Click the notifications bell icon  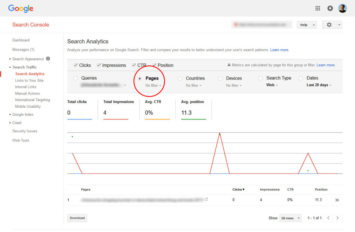(x=330, y=8)
